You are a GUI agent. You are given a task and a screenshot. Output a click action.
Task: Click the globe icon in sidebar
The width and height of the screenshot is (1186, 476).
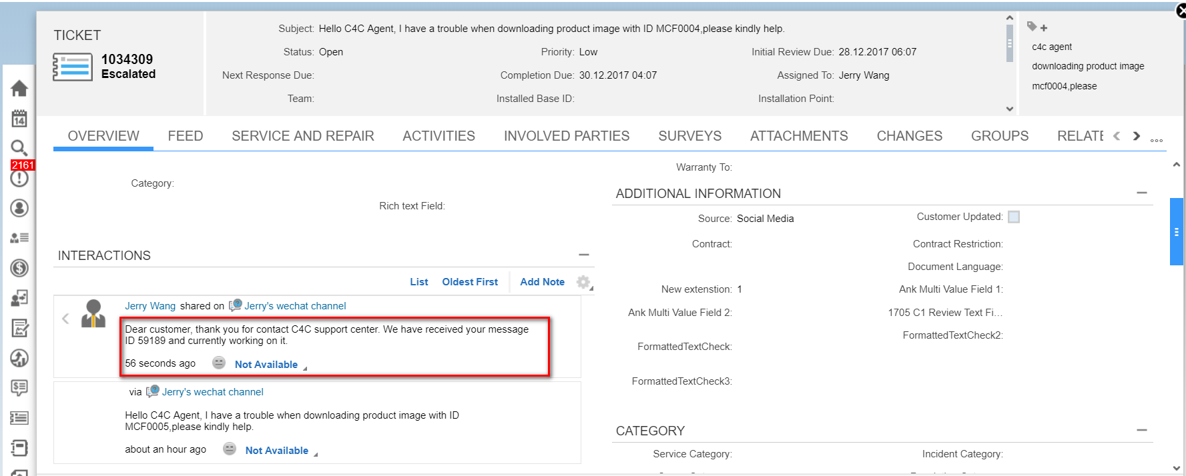click(x=19, y=358)
